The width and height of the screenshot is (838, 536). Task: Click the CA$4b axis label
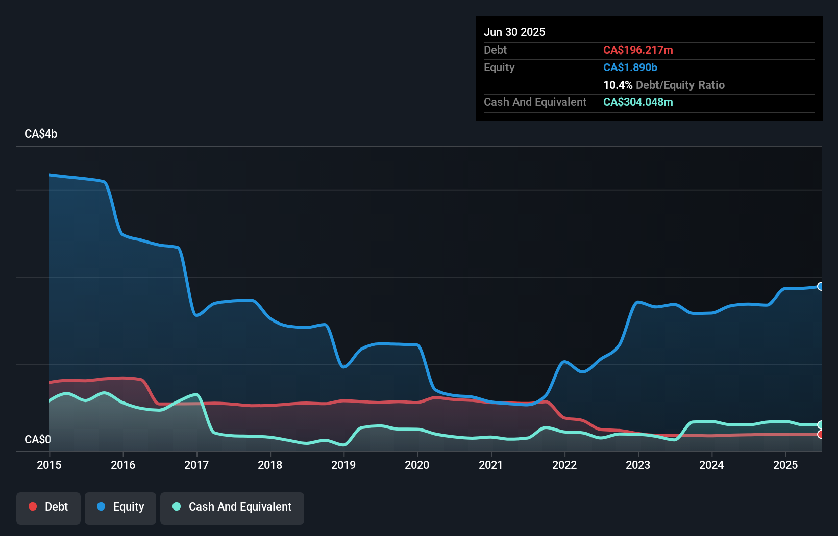coord(40,133)
